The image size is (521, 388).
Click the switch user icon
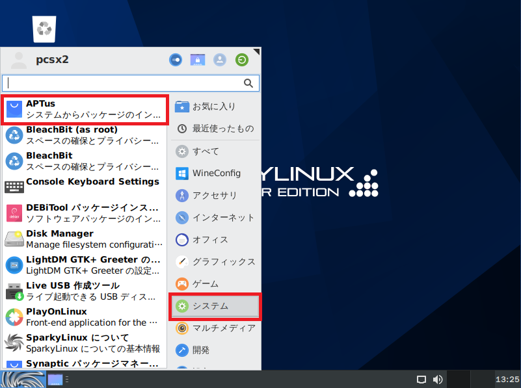(x=220, y=60)
